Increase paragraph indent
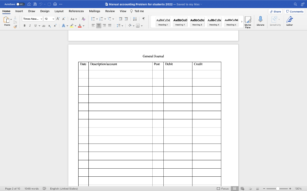Image resolution: width=307 pixels, height=191 pixels. (x=126, y=19)
